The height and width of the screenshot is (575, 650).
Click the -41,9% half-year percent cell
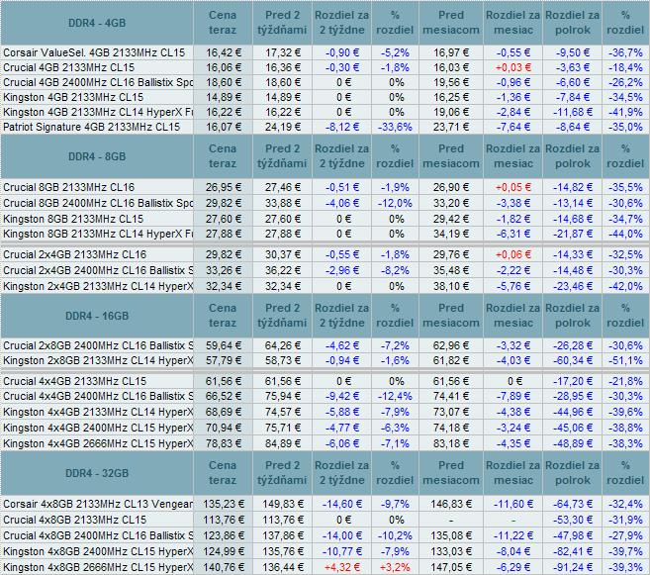(625, 113)
